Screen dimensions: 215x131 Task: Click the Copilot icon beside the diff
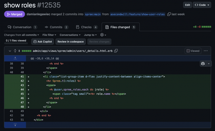pyautogui.click(x=203, y=64)
